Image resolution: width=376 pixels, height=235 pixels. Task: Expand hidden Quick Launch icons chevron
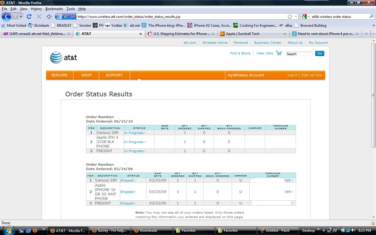(44, 229)
